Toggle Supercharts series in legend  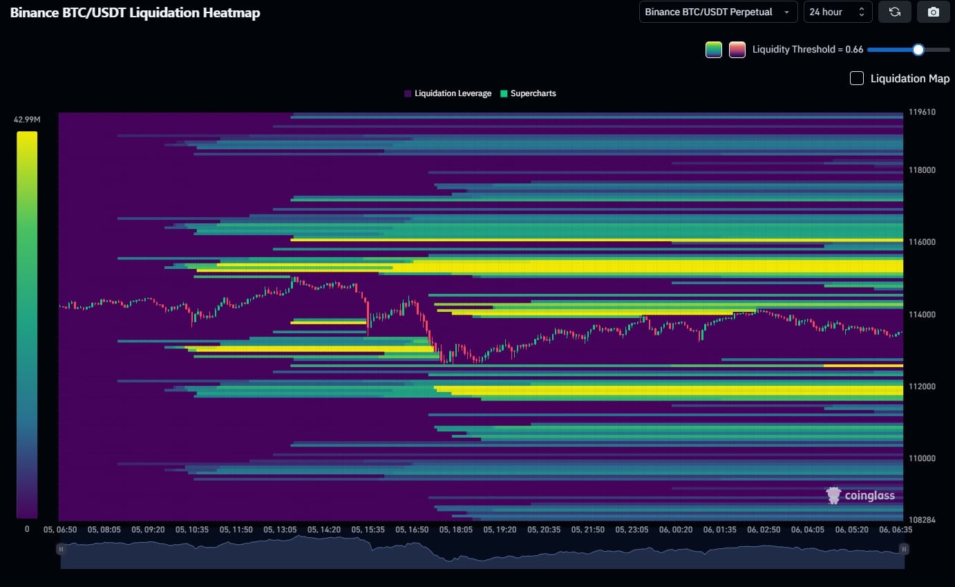[533, 93]
